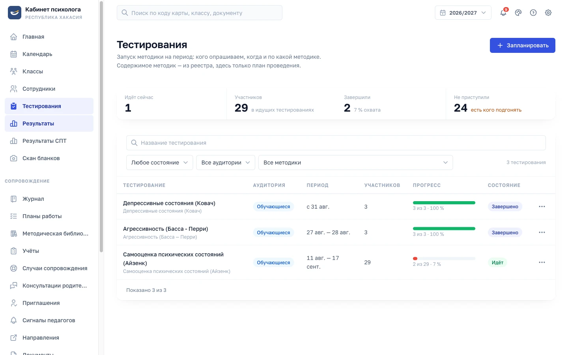The width and height of the screenshot is (568, 355).
Task: Go to Главная in sidebar
Action: pyautogui.click(x=49, y=37)
